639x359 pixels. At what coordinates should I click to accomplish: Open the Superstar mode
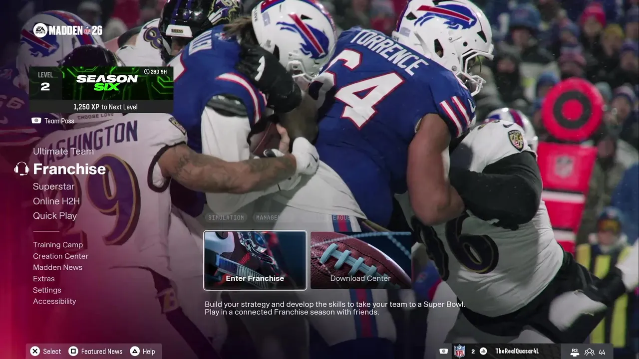point(53,186)
